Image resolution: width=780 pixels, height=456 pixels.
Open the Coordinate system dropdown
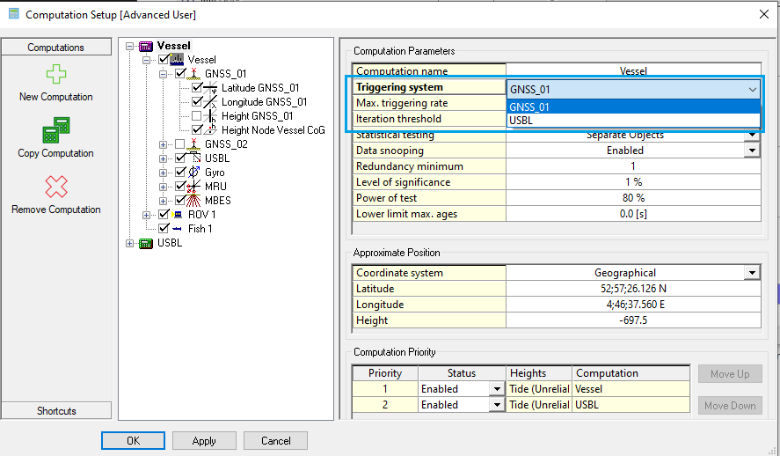click(752, 273)
